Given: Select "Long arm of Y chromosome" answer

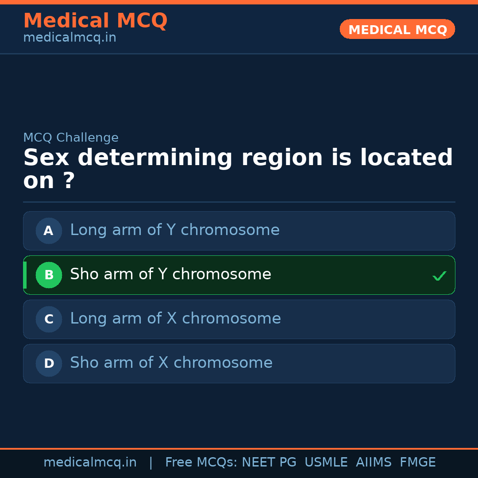Looking at the screenshot, I should [175, 230].
